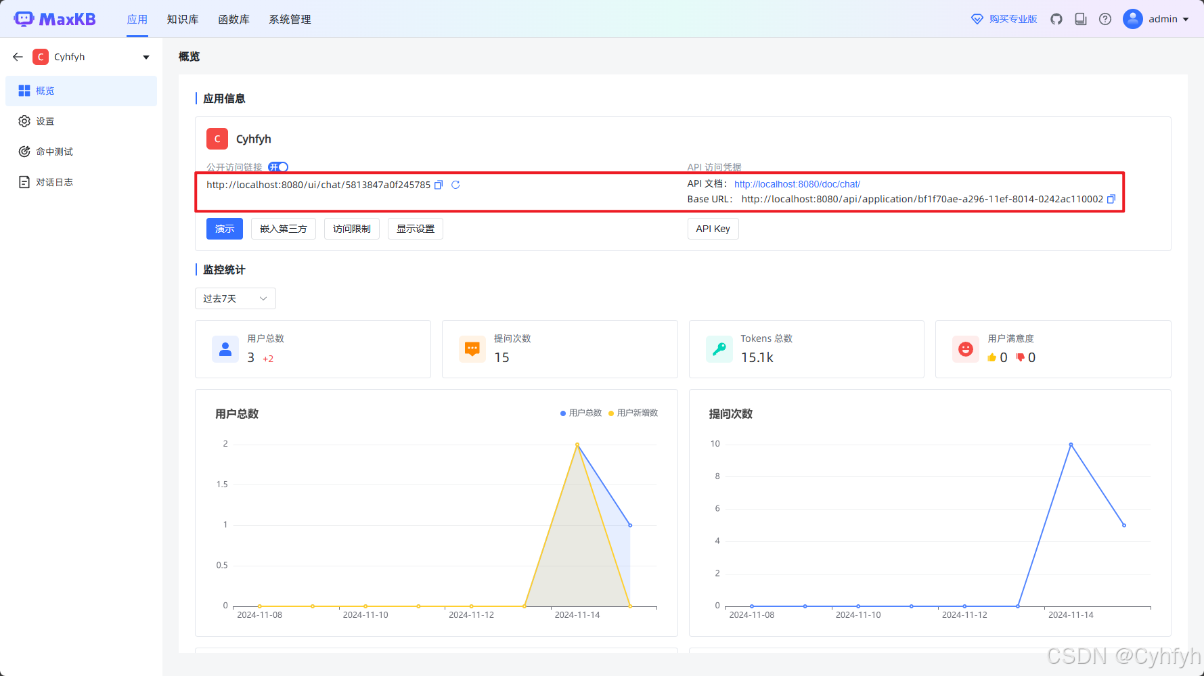1204x676 pixels.
Task: Click the 访问限制 button
Action: tap(352, 229)
